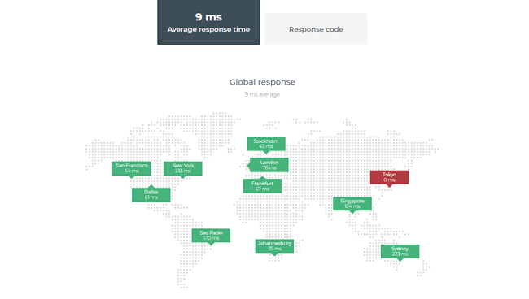Viewport: 529px width, 299px height.
Task: Click the Stockholm marker's bottom pointer
Action: (x=266, y=153)
